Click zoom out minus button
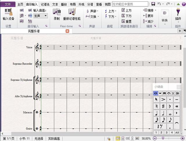 [x=155, y=138]
